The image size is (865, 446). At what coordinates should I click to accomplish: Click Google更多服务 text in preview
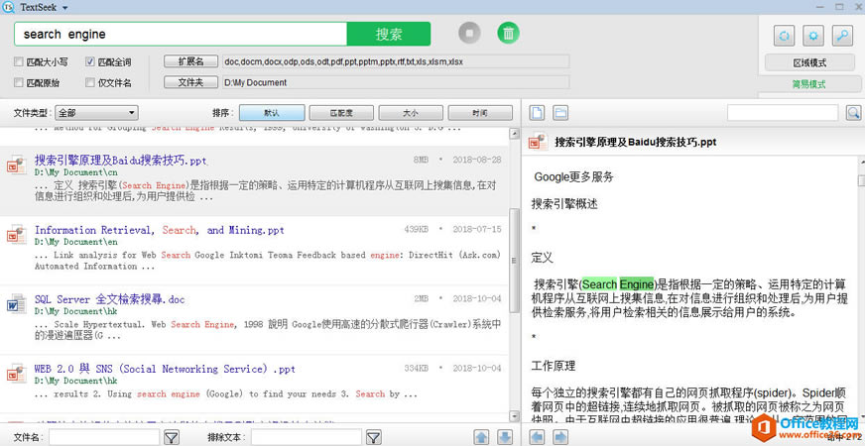(573, 177)
